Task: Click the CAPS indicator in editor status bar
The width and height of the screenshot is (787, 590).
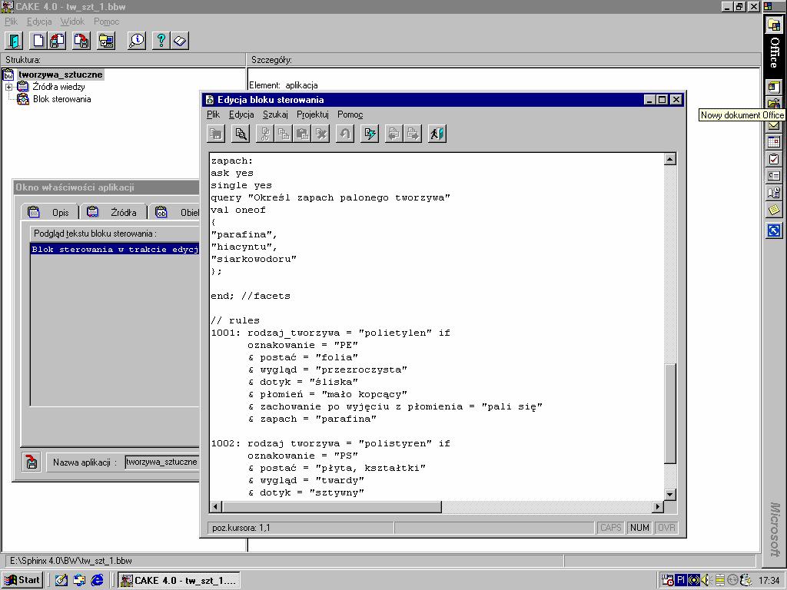Action: 611,528
